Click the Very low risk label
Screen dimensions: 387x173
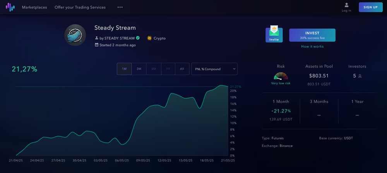(281, 83)
